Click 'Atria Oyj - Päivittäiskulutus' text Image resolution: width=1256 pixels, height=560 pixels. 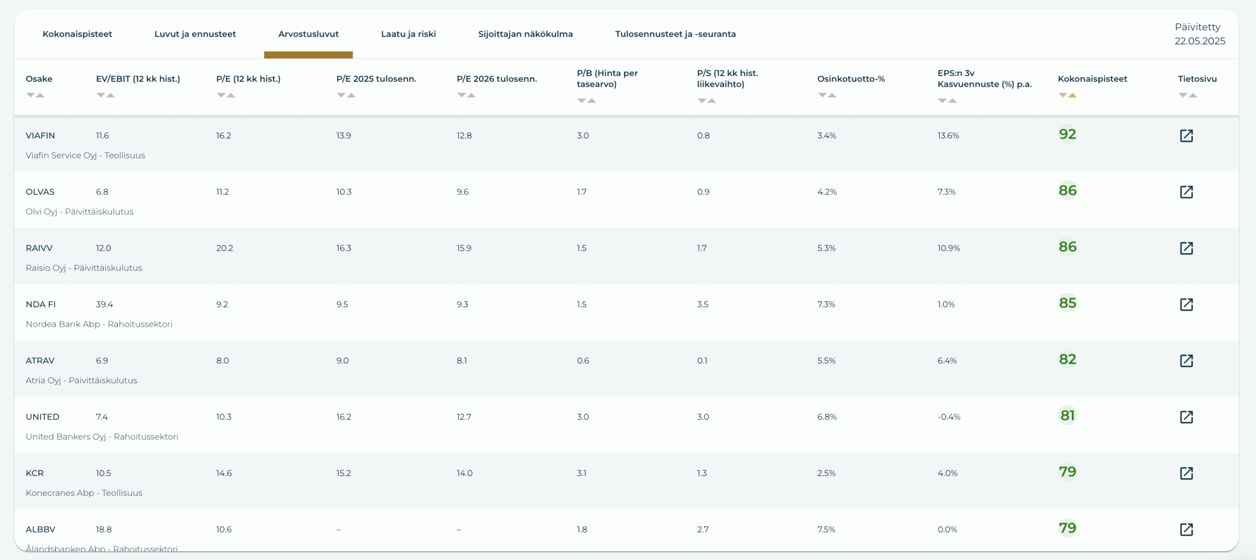click(81, 380)
